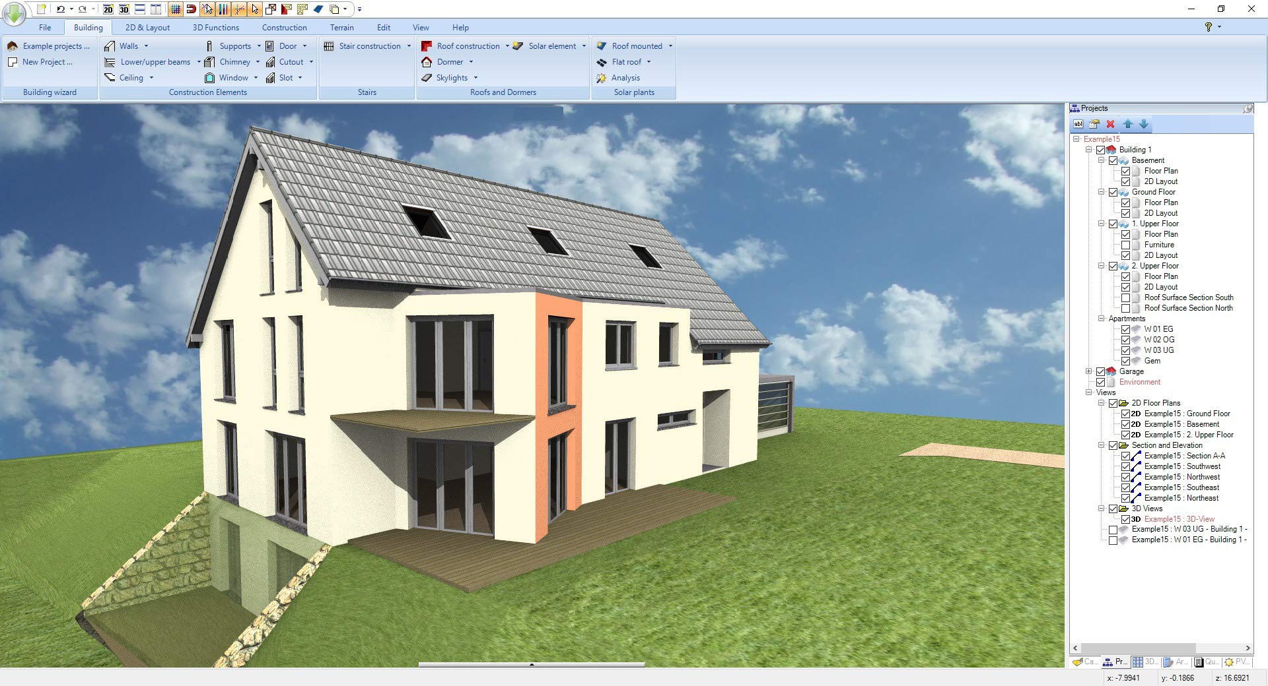The height and width of the screenshot is (686, 1268).
Task: Pin the Projects panel
Action: point(1248,108)
